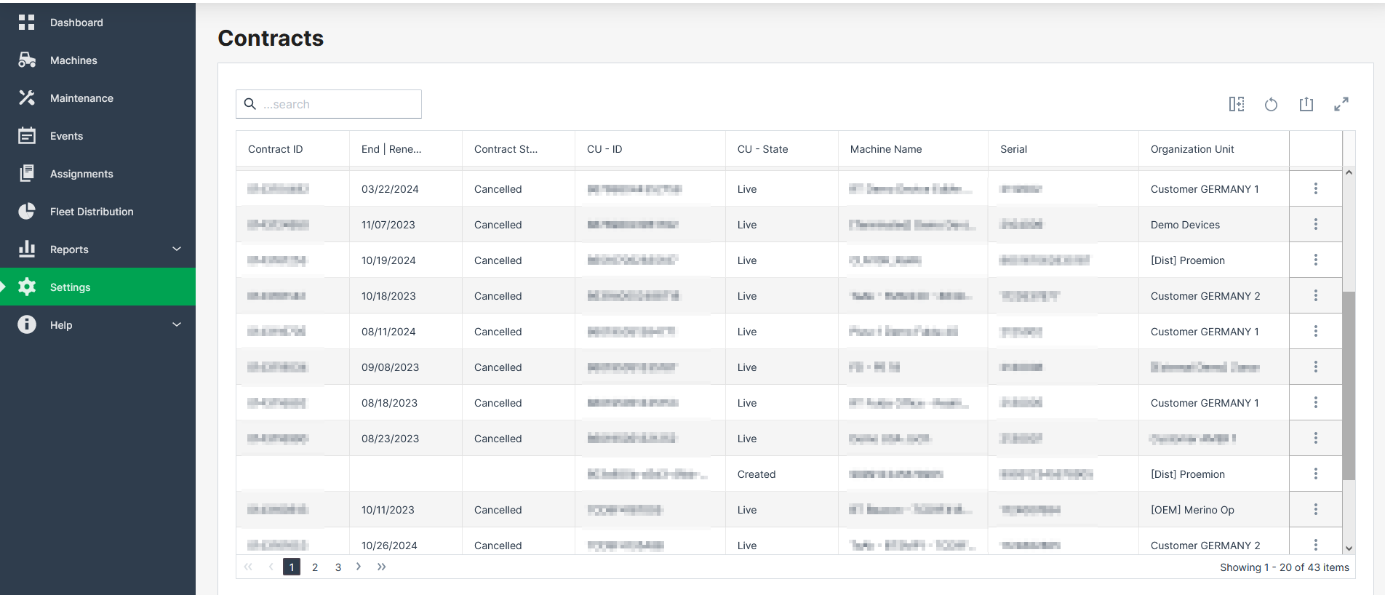Open row menu for [OEM] Merino Op
This screenshot has width=1385, height=595.
(1315, 509)
